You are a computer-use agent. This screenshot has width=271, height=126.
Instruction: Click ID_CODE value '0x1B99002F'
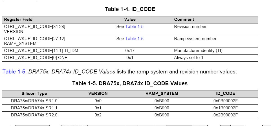tap(226, 108)
